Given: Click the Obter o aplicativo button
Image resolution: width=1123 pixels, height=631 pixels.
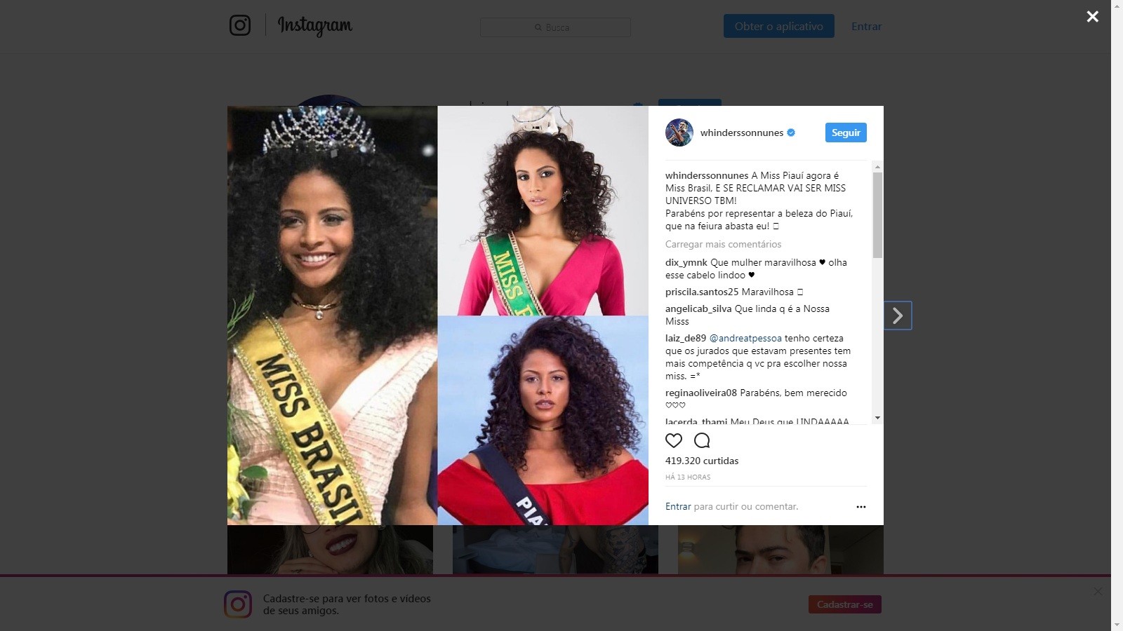Looking at the screenshot, I should pyautogui.click(x=779, y=26).
